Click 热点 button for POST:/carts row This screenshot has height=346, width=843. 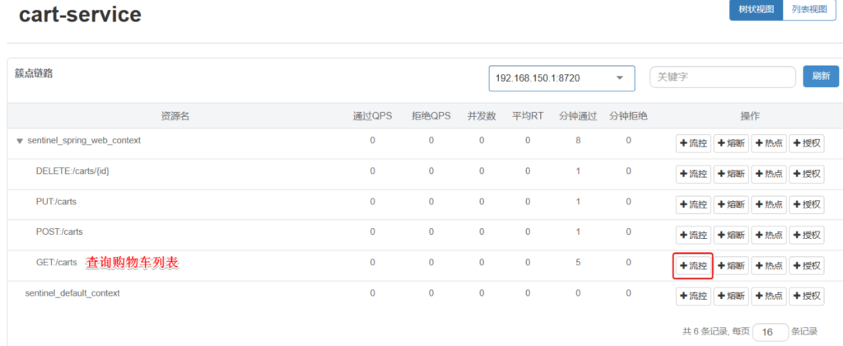(x=769, y=235)
